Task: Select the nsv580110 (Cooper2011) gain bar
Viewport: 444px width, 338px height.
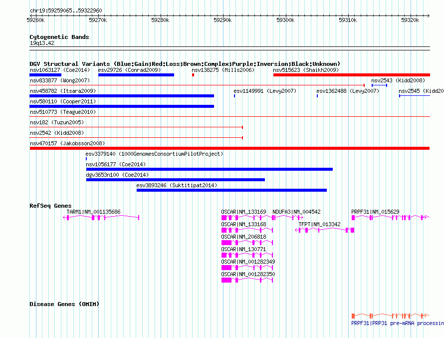Action: [x=122, y=106]
